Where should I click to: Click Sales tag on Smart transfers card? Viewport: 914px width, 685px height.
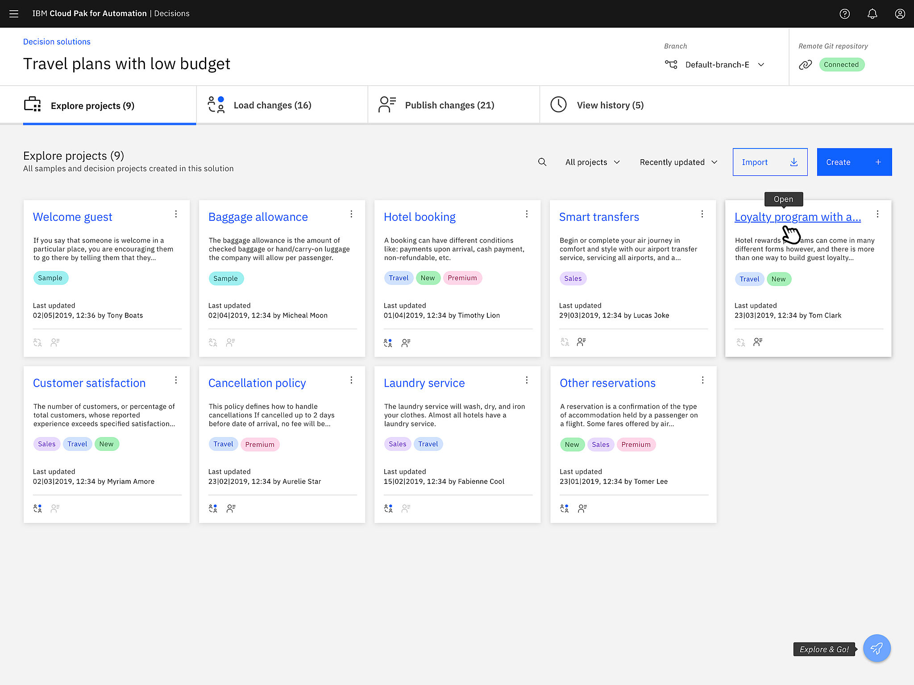pyautogui.click(x=573, y=278)
